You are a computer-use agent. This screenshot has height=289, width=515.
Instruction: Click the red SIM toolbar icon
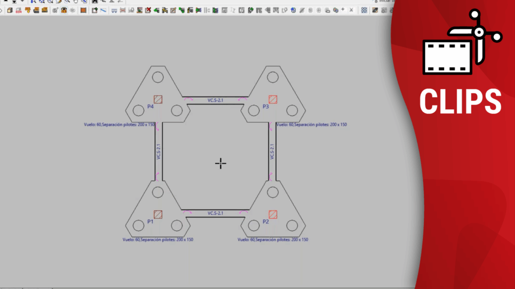click(x=19, y=10)
